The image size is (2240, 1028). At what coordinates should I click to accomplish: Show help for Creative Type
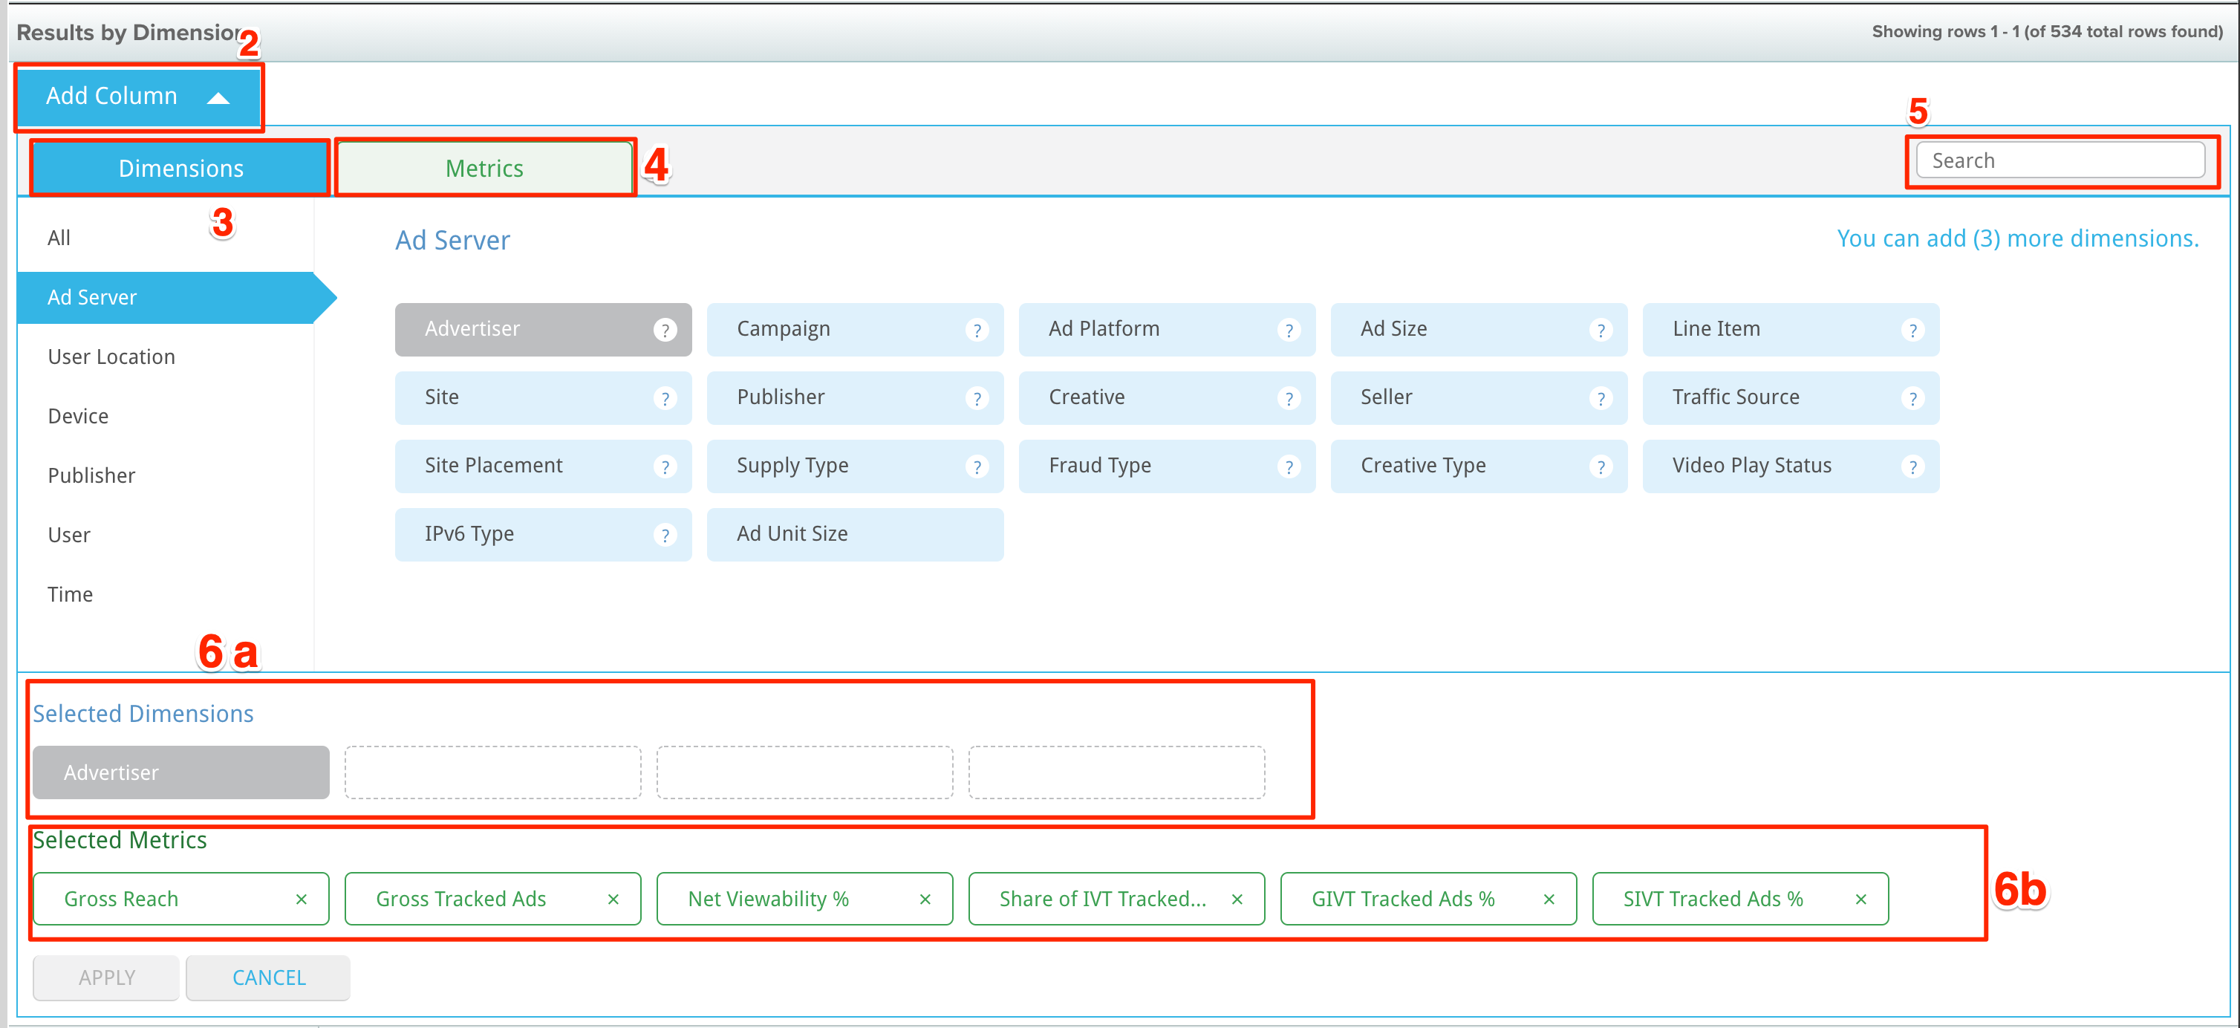pos(1600,467)
